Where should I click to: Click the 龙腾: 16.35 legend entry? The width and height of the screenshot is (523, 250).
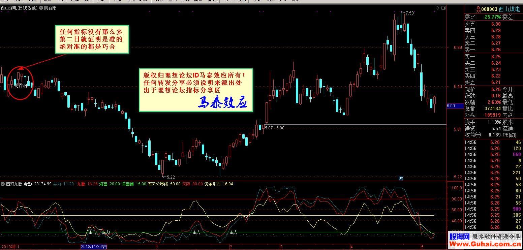pyautogui.click(x=87, y=184)
